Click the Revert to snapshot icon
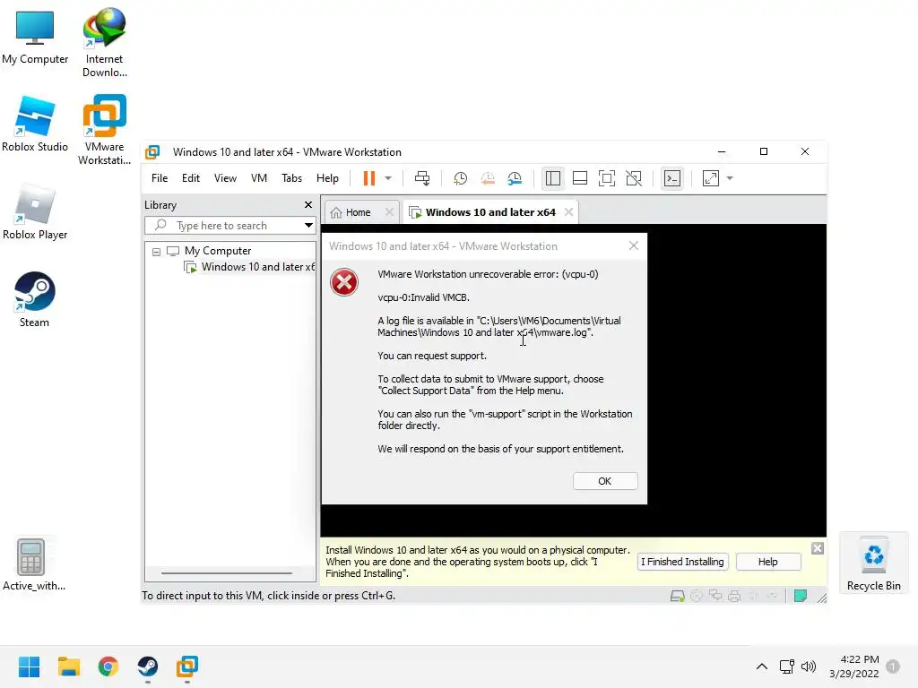This screenshot has width=918, height=688. [x=488, y=178]
